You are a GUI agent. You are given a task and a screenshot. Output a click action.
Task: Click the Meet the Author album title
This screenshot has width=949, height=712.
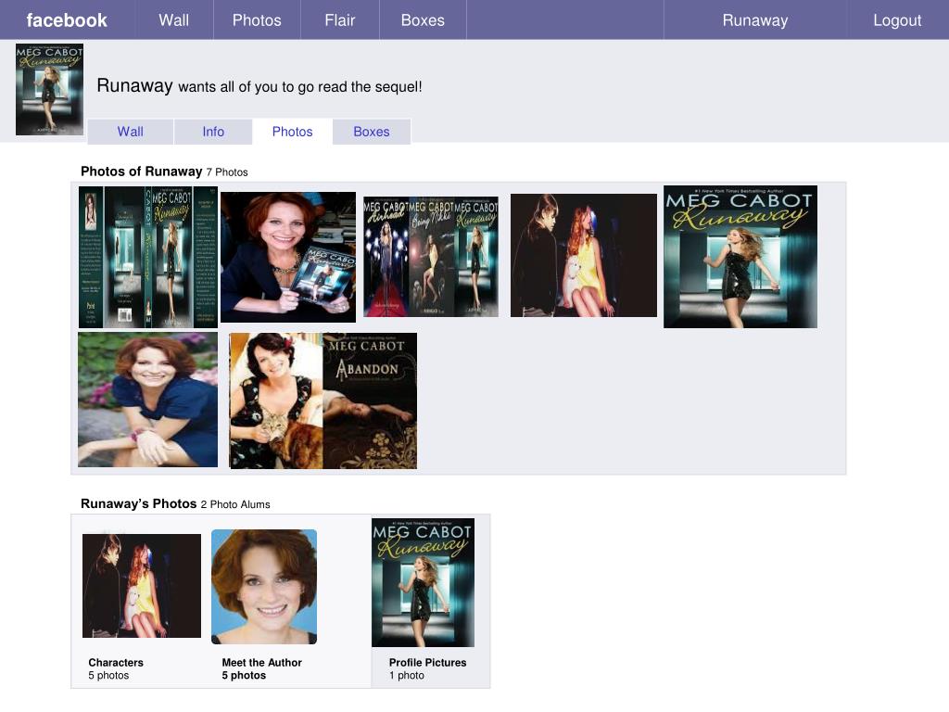click(261, 662)
